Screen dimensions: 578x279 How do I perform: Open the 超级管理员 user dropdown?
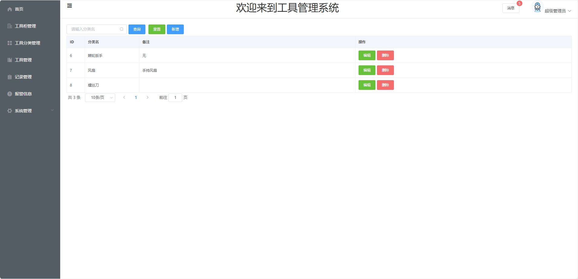click(558, 11)
